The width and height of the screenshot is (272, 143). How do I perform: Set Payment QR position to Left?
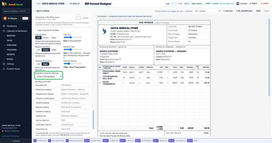pyautogui.click(x=38, y=64)
